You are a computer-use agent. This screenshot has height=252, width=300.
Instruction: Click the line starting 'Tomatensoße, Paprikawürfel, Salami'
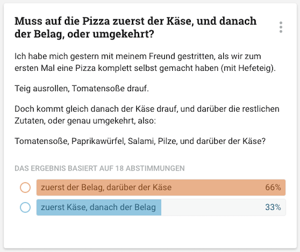[x=140, y=141]
